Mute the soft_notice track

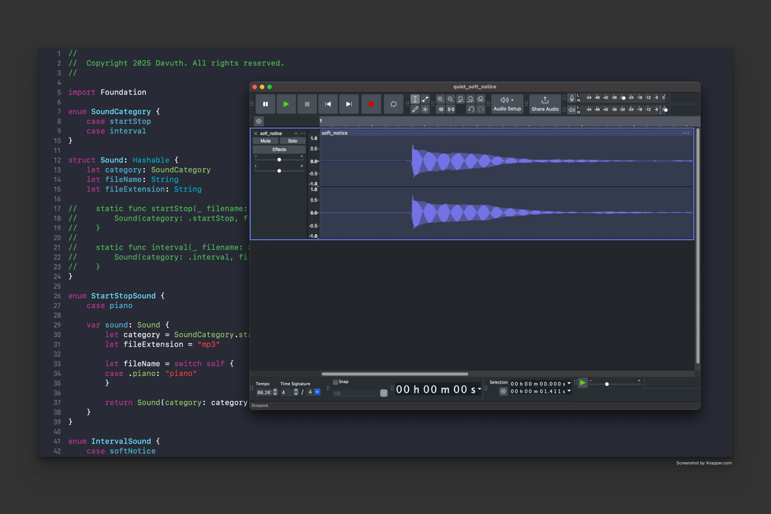tap(266, 141)
